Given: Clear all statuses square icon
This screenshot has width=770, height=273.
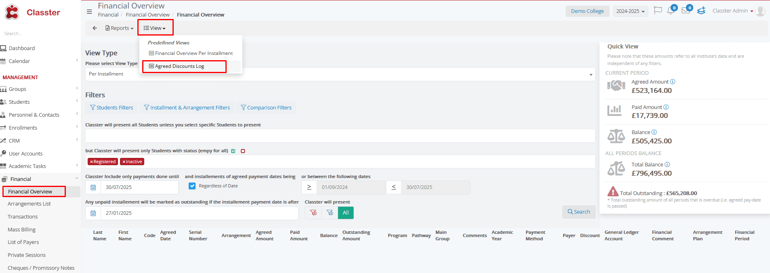Looking at the screenshot, I should [243, 151].
